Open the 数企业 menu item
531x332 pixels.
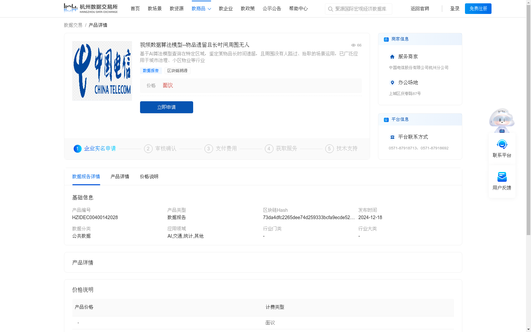pyautogui.click(x=226, y=9)
